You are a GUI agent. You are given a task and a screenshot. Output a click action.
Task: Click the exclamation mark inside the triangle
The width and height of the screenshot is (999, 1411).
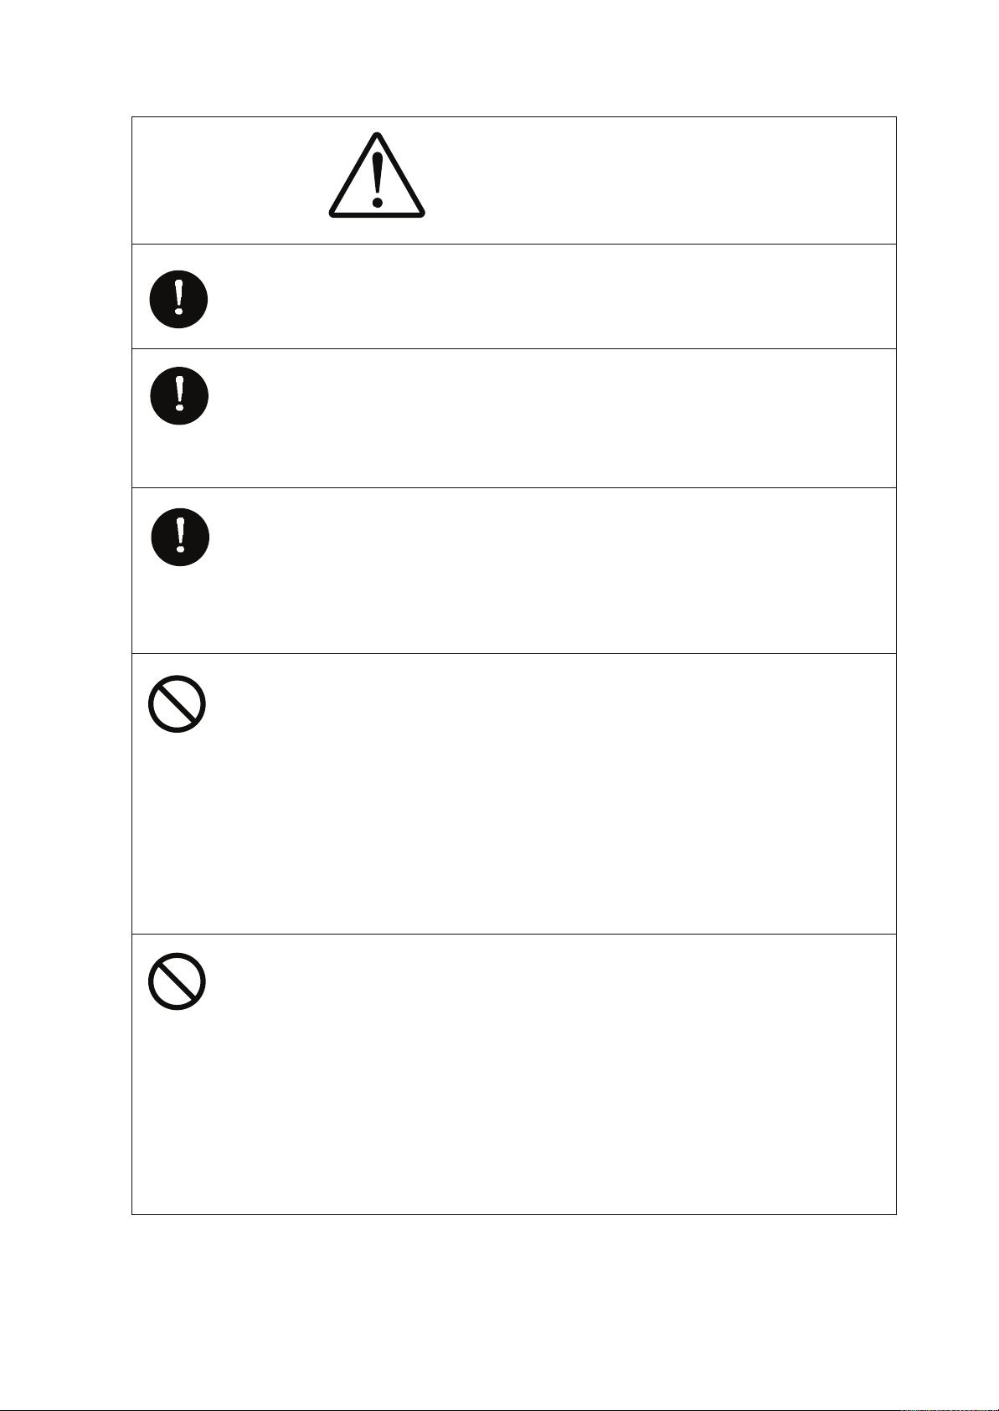point(378,179)
